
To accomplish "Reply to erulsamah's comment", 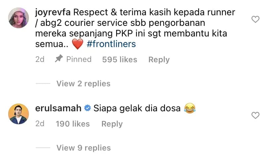I will click(x=112, y=124).
